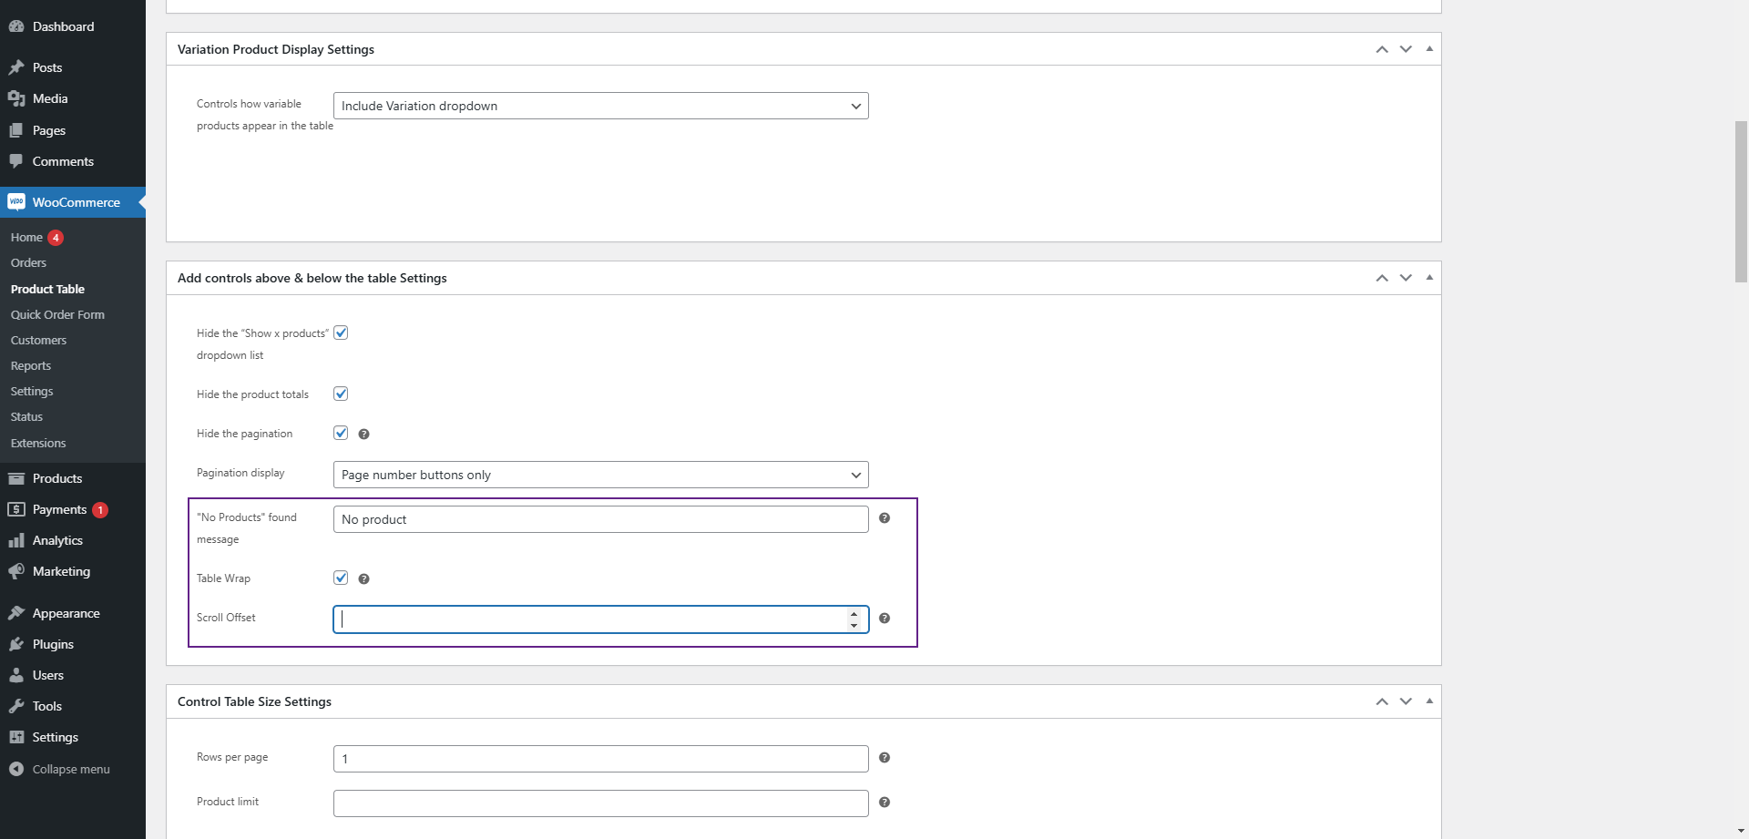Decrease the Scroll Offset value with down arrow

pos(854,625)
